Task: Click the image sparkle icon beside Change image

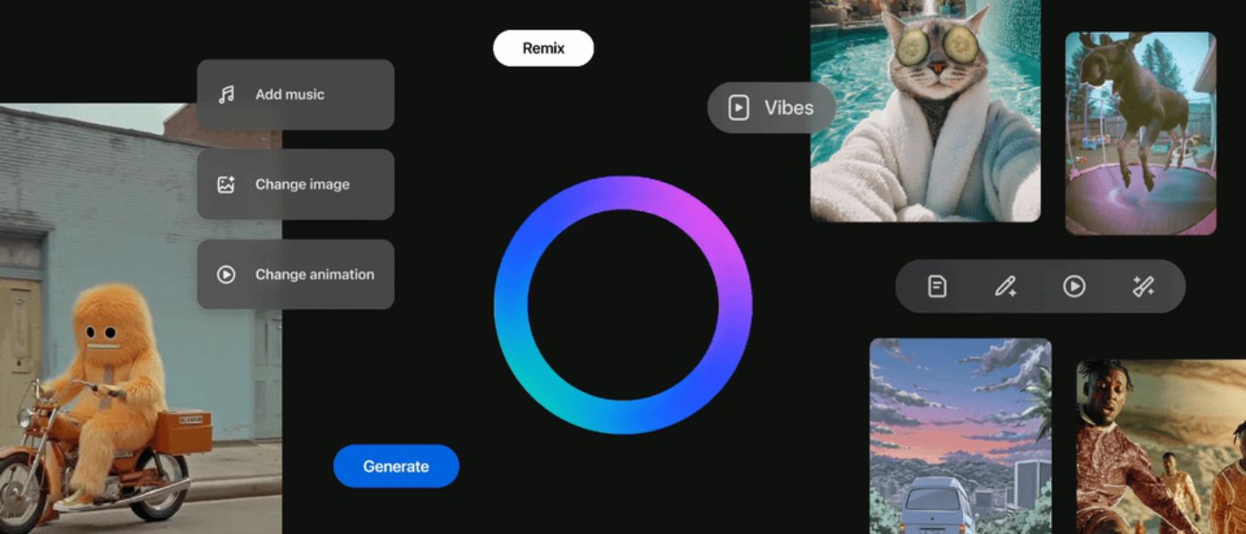Action: click(x=226, y=184)
